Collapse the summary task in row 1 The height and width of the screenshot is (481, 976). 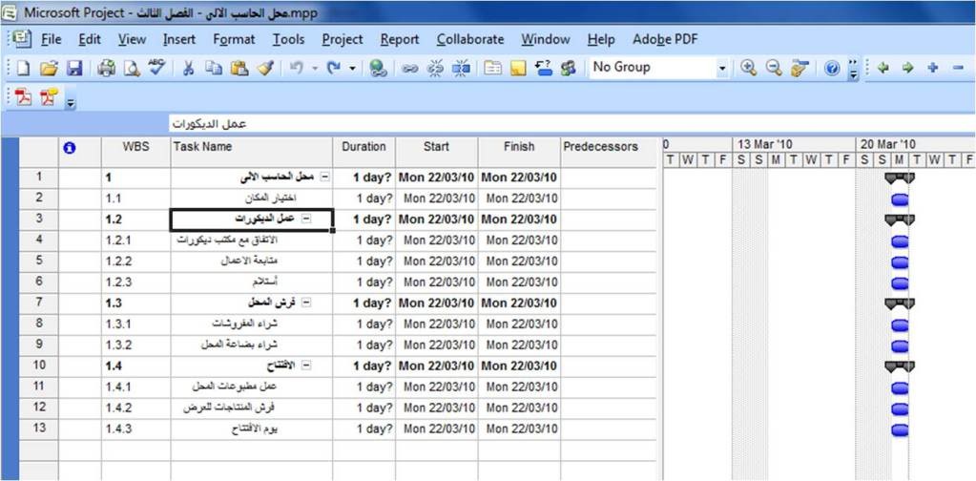pyautogui.click(x=324, y=178)
